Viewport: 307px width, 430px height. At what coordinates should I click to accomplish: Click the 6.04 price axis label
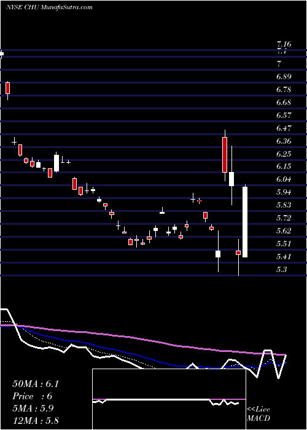(x=284, y=179)
